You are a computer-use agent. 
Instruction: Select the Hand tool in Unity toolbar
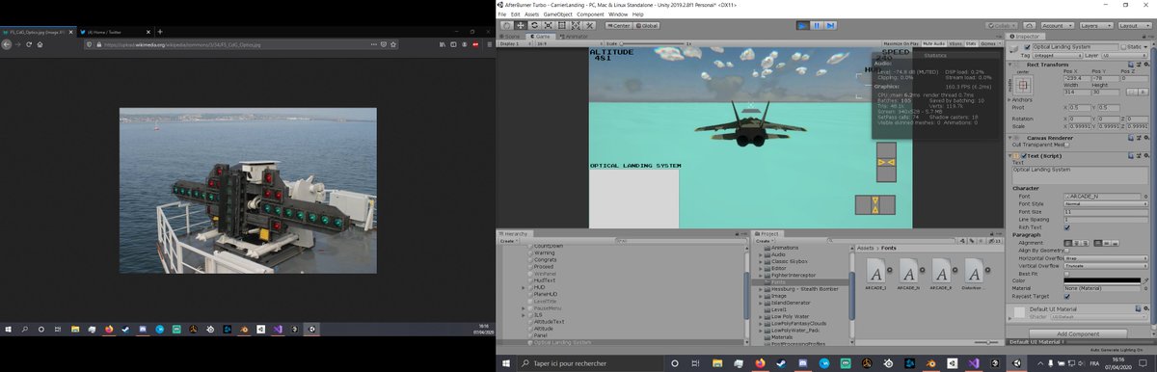(506, 26)
